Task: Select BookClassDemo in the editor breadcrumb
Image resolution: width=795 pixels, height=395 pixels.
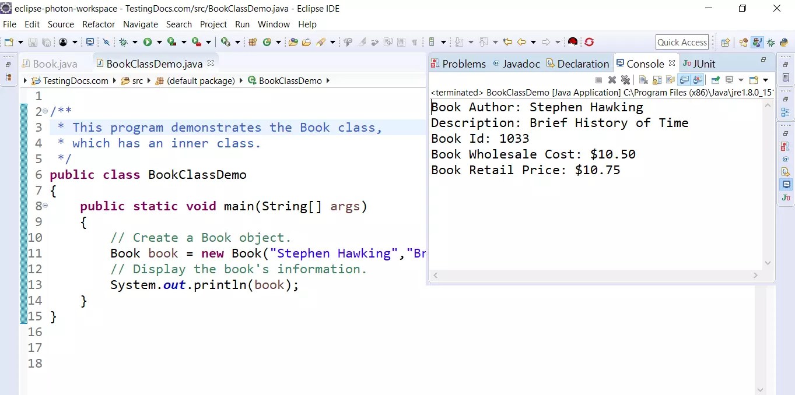Action: (290, 80)
